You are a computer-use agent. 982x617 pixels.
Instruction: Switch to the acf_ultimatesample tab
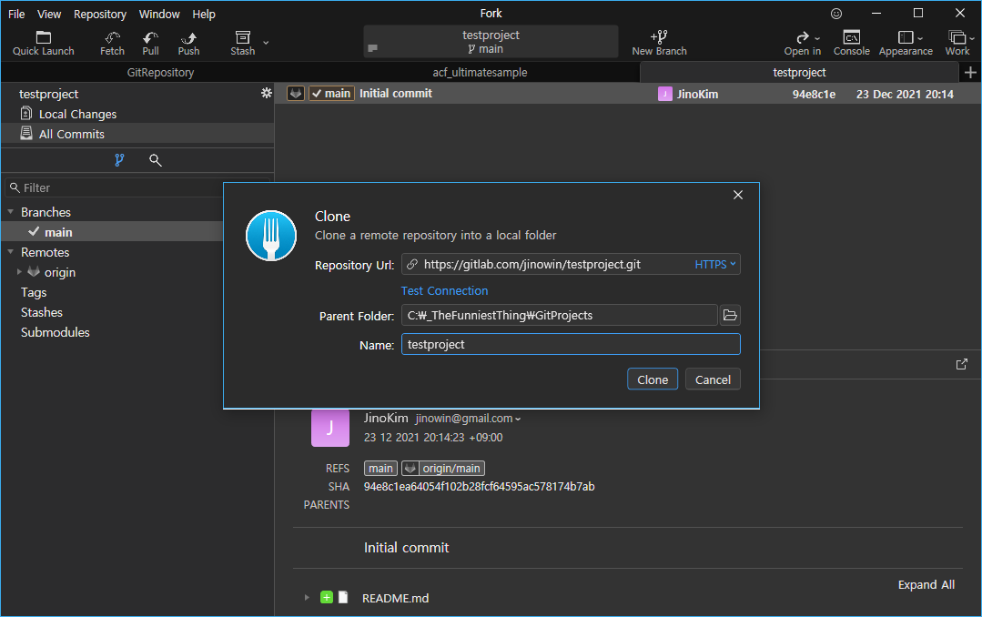480,73
